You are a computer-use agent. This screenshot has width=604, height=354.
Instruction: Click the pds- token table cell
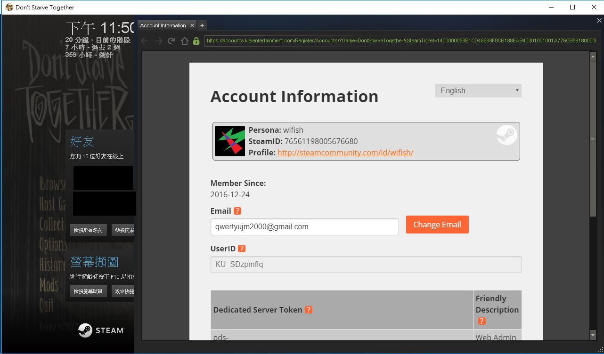coord(342,335)
